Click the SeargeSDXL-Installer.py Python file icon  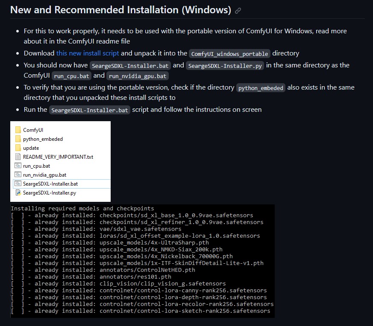[18, 192]
